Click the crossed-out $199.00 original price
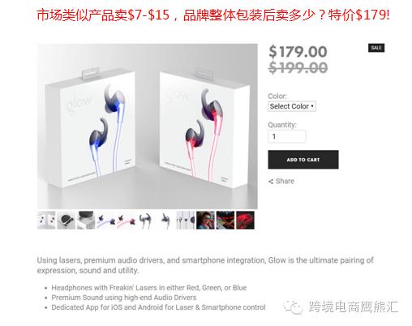 click(298, 67)
